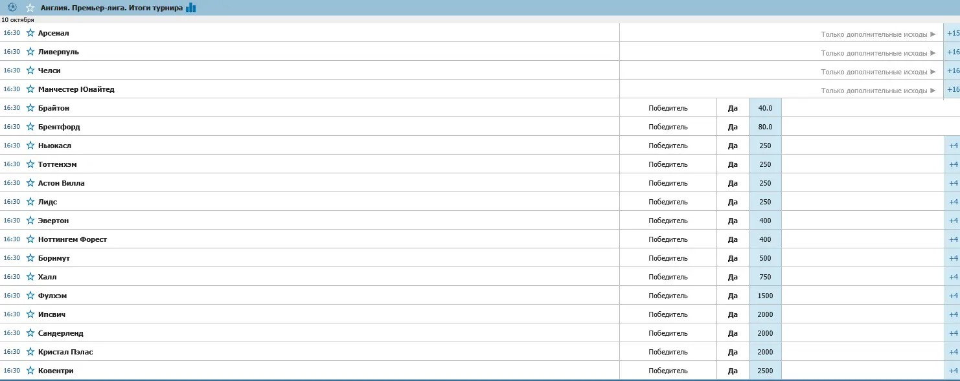Expand +4 markets for Ньюкасл
Image resolution: width=960 pixels, height=381 pixels.
tap(952, 146)
